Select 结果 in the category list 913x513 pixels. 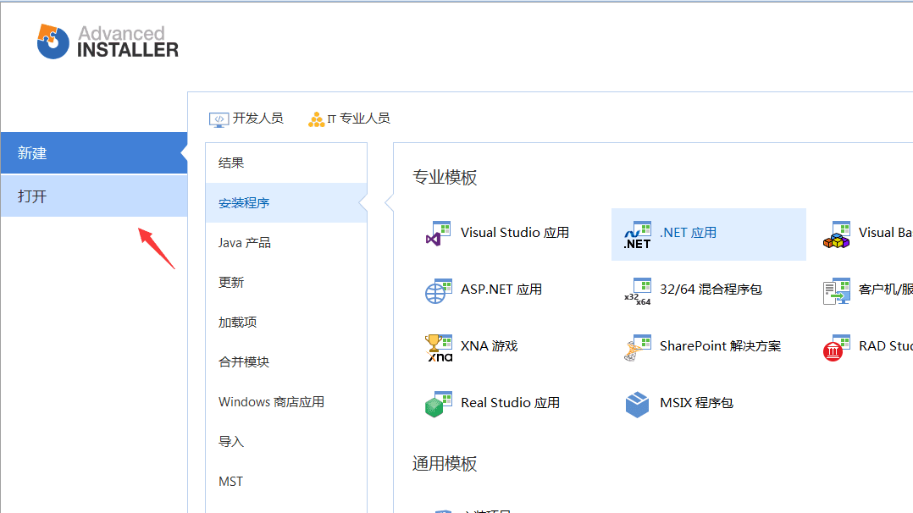click(x=286, y=163)
